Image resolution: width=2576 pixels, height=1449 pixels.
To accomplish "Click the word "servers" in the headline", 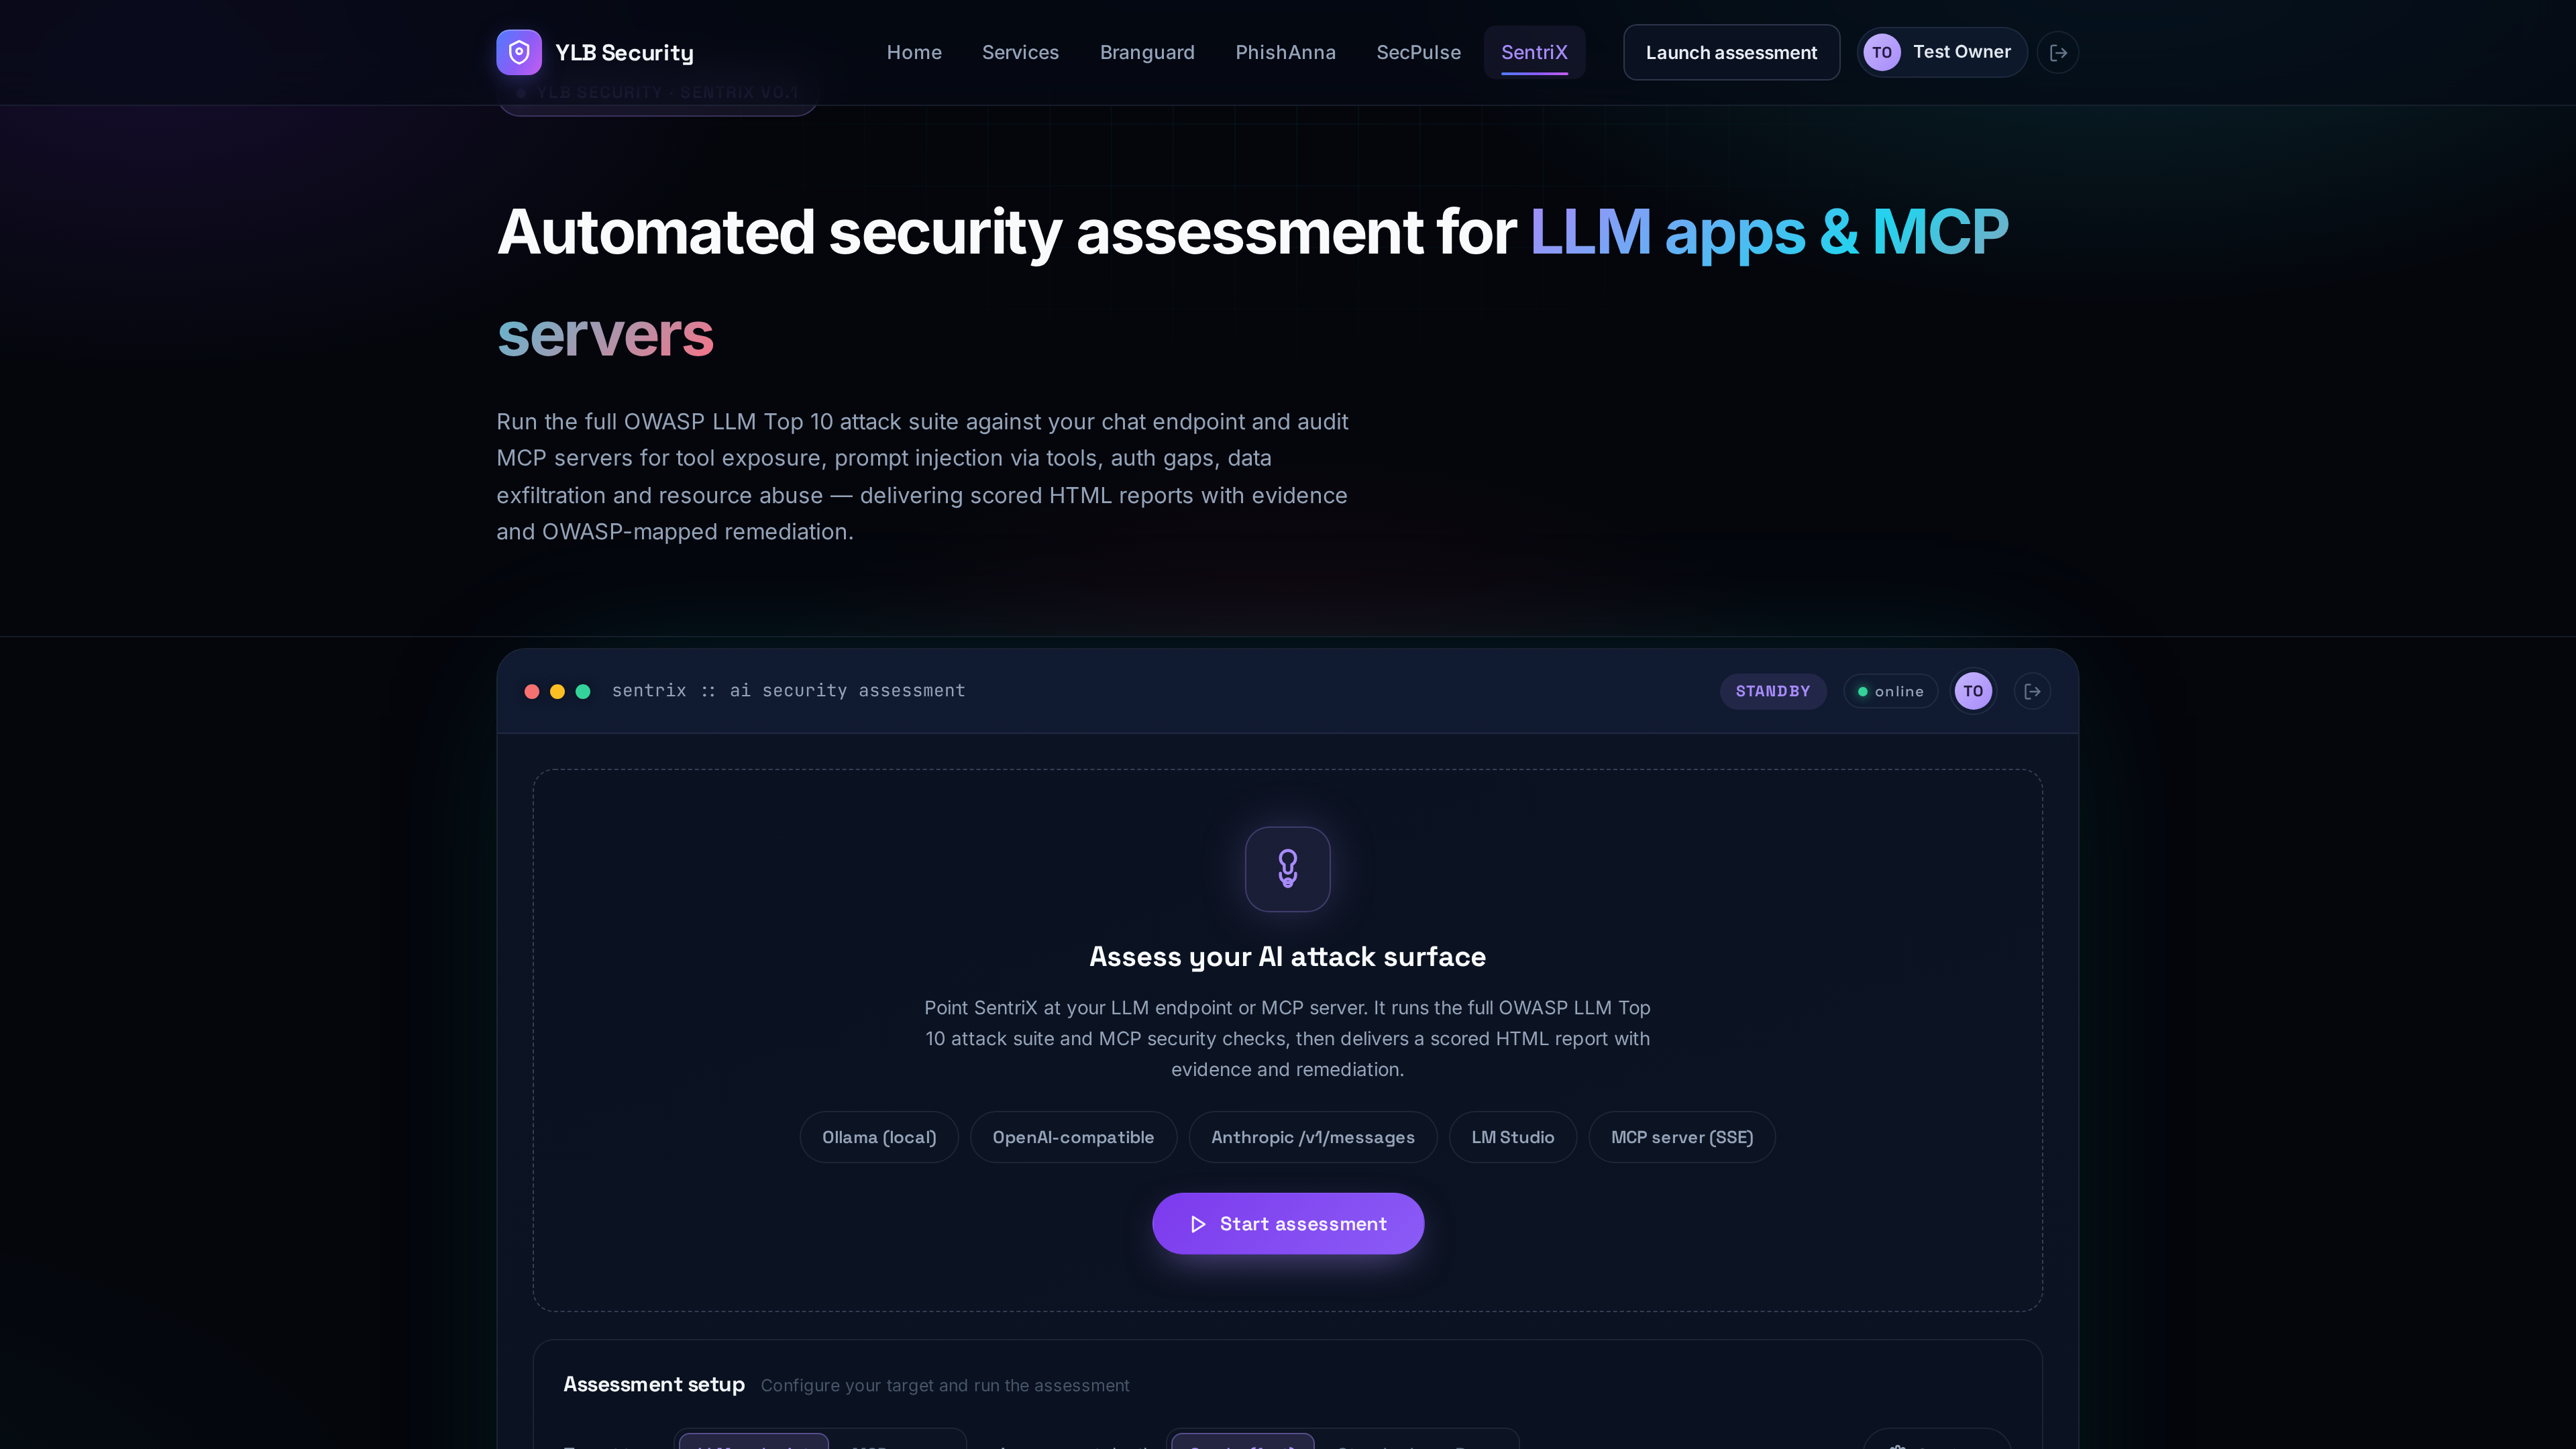I will [605, 334].
